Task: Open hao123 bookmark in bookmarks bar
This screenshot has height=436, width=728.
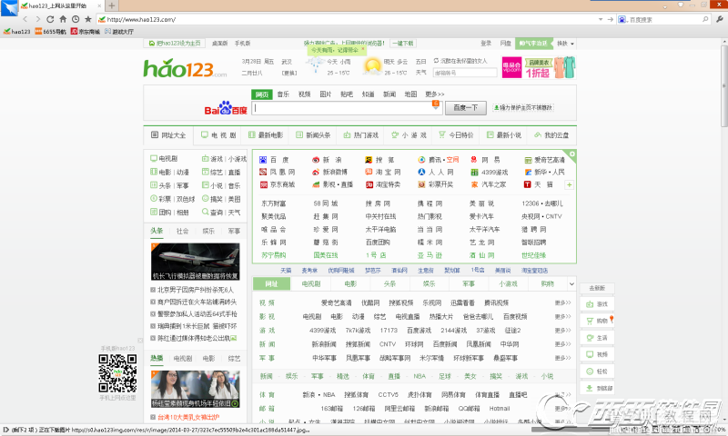Action: [x=16, y=32]
